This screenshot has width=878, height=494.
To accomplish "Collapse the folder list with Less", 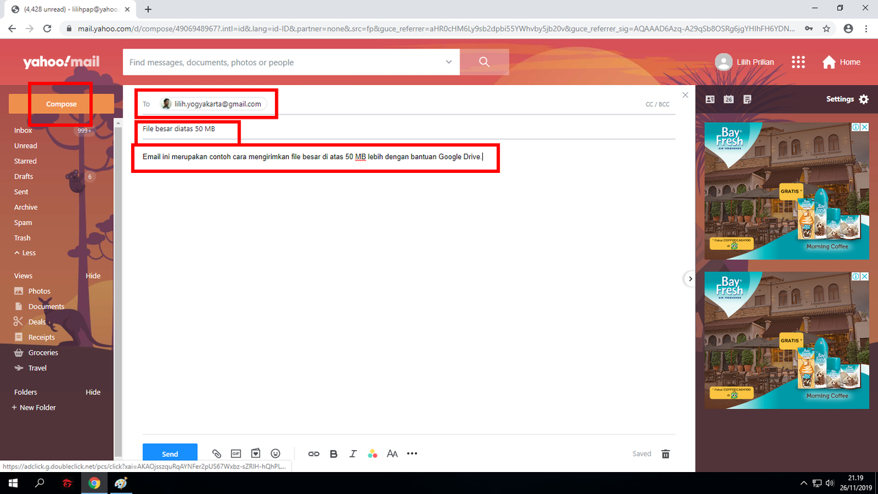I will coord(25,252).
